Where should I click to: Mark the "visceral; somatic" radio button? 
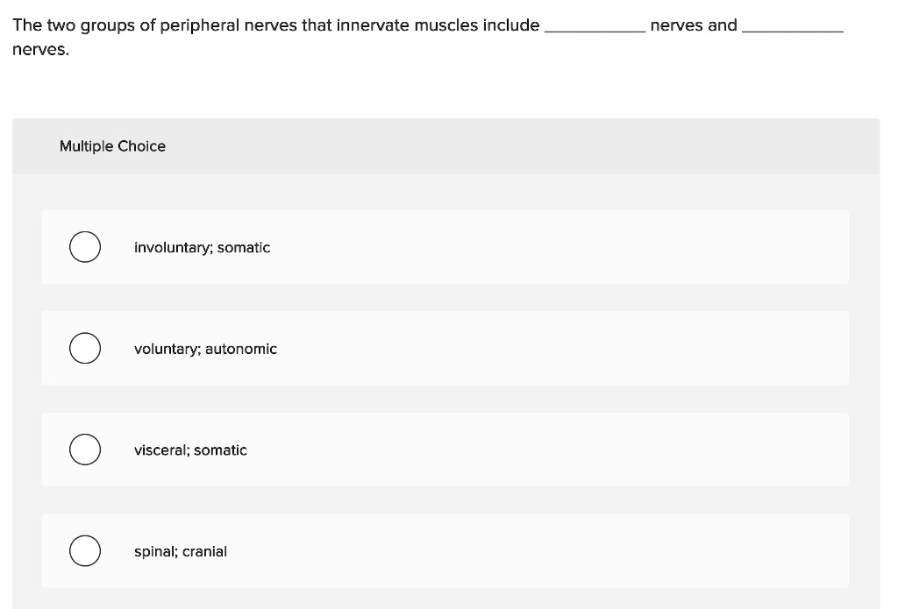pos(85,450)
